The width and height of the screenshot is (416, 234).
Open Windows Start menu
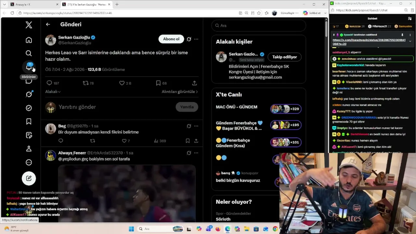[131, 229]
